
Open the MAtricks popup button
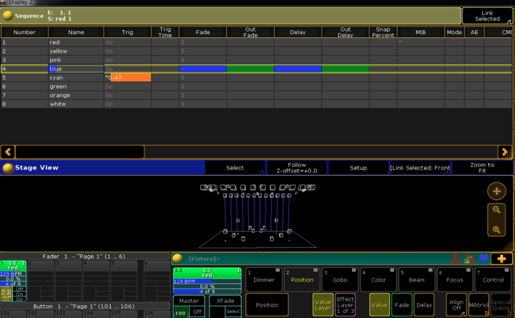pyautogui.click(x=479, y=305)
